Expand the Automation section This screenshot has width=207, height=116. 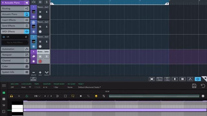coord(15,49)
